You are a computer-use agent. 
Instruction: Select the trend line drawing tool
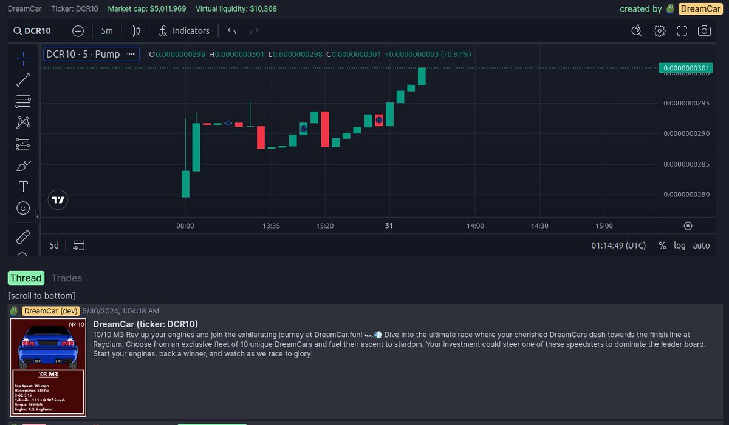coord(23,79)
